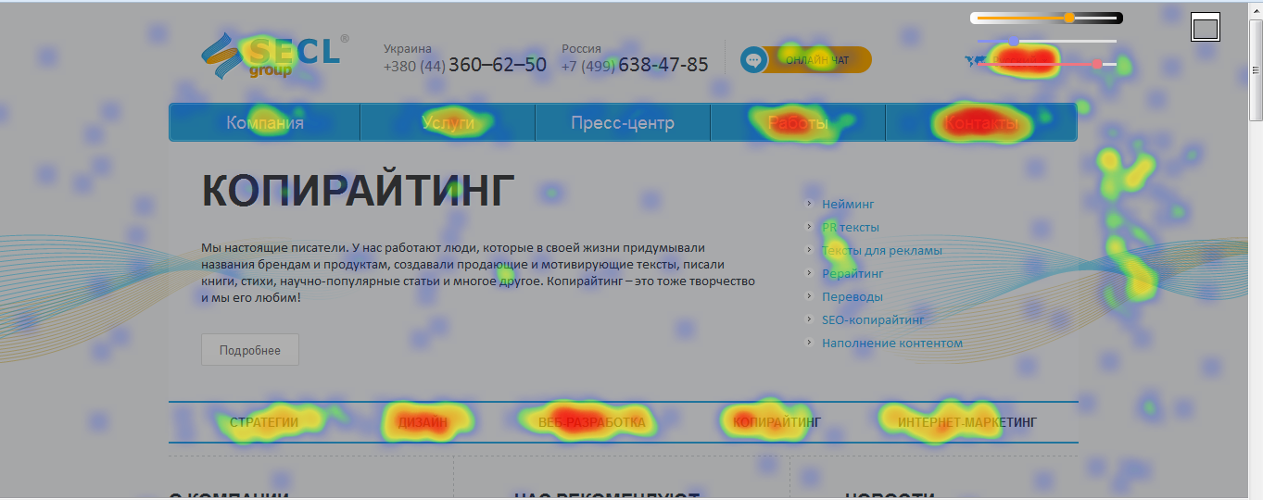Click the world map language icon
This screenshot has width=1263, height=500.
coord(975,61)
